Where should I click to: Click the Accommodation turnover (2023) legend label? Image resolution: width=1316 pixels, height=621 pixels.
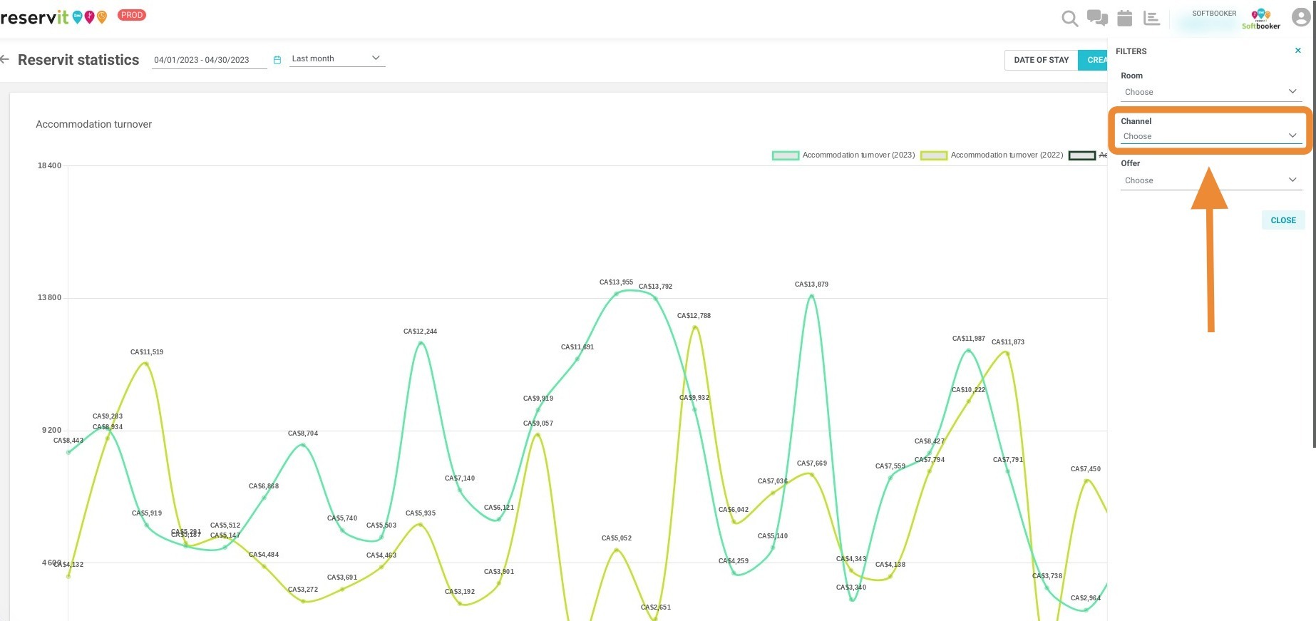(x=859, y=155)
